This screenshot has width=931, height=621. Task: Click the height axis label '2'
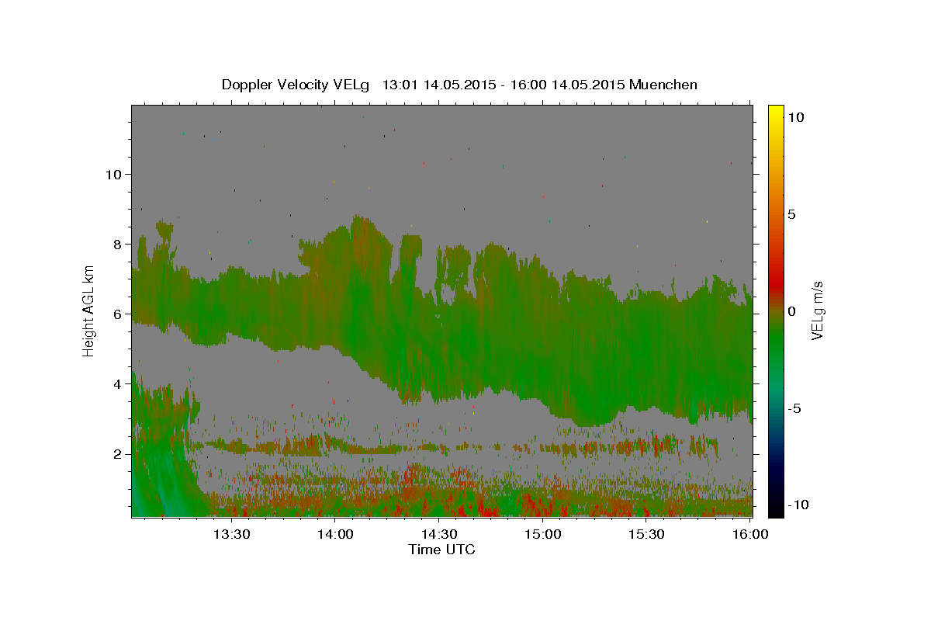point(116,453)
